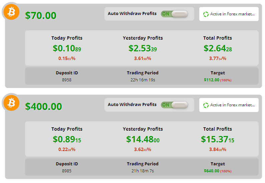
Task: Click Trading Period 22h 16m 19s
Action: [x=143, y=80]
